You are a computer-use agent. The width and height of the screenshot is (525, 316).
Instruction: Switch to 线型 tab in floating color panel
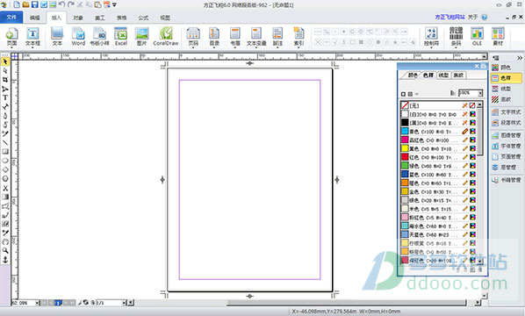443,75
